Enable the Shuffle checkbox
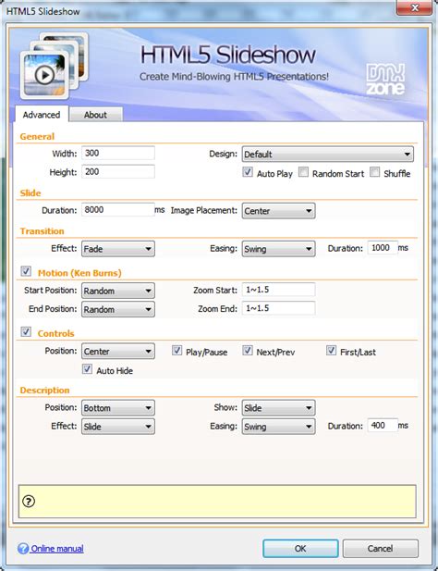438x571 pixels. pos(375,172)
